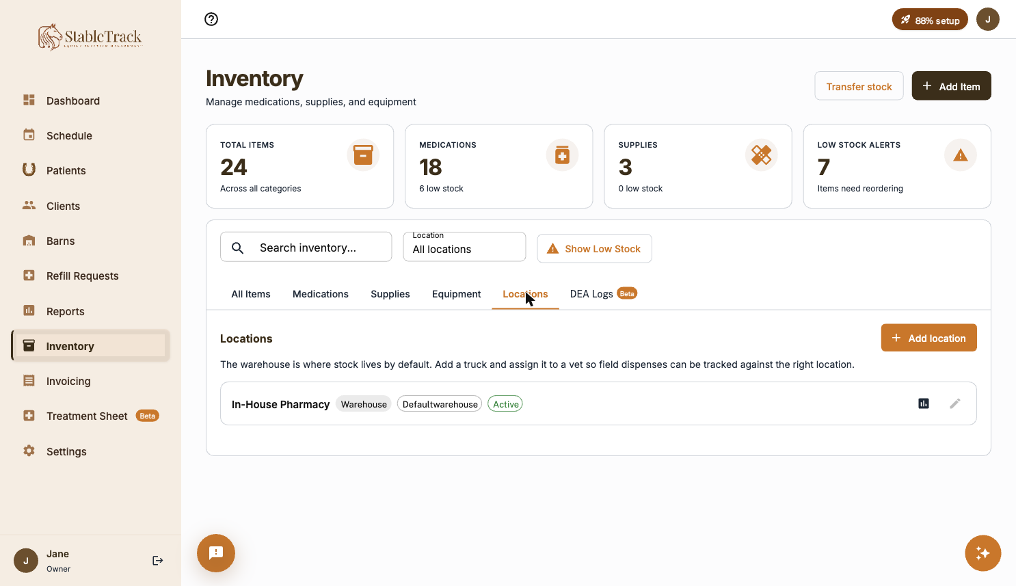Open the chat feedback bubble icon
This screenshot has width=1016, height=586.
pos(216,553)
